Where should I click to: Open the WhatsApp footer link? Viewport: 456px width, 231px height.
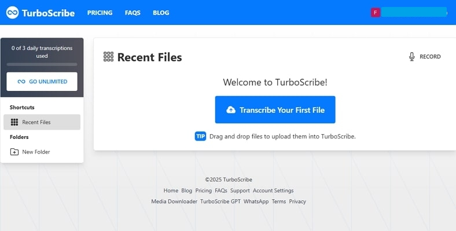click(x=256, y=201)
